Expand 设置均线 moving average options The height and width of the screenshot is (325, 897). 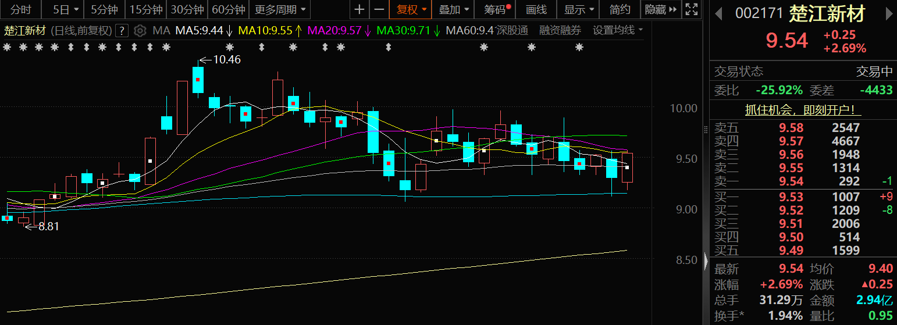click(x=618, y=30)
